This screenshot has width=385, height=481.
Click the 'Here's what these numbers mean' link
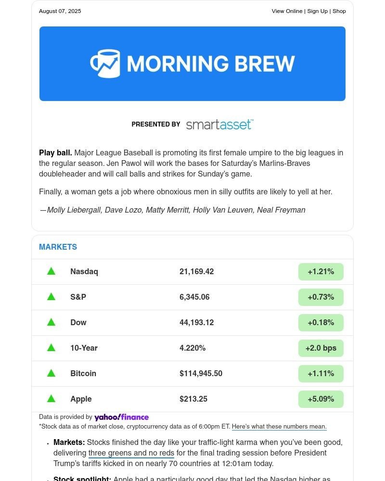tap(279, 426)
